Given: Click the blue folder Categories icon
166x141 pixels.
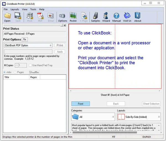Looking at the screenshot, I should (x=75, y=117).
